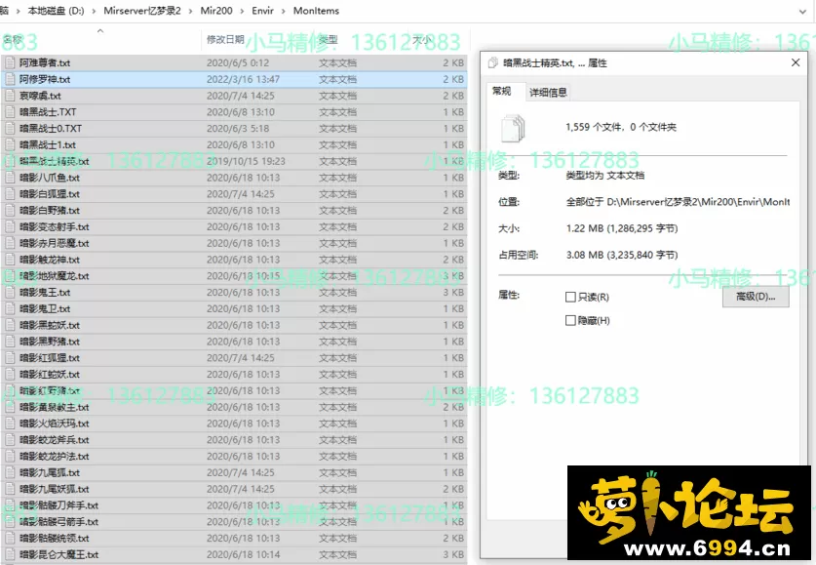Click multi-file icon in properties title bar

493,63
